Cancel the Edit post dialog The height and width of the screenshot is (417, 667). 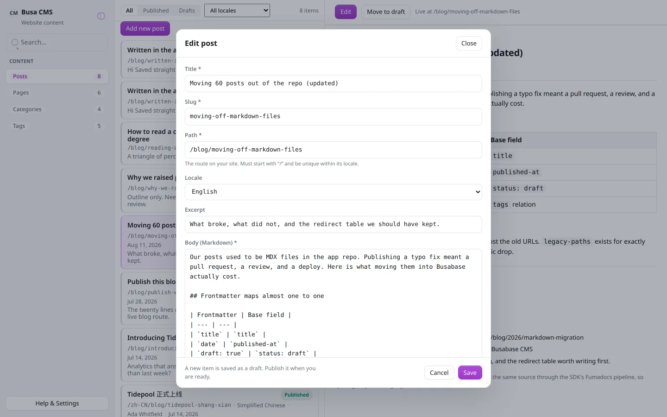(439, 373)
